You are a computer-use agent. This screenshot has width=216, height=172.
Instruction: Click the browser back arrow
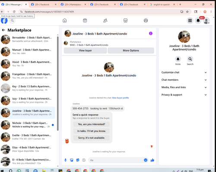(2, 12)
